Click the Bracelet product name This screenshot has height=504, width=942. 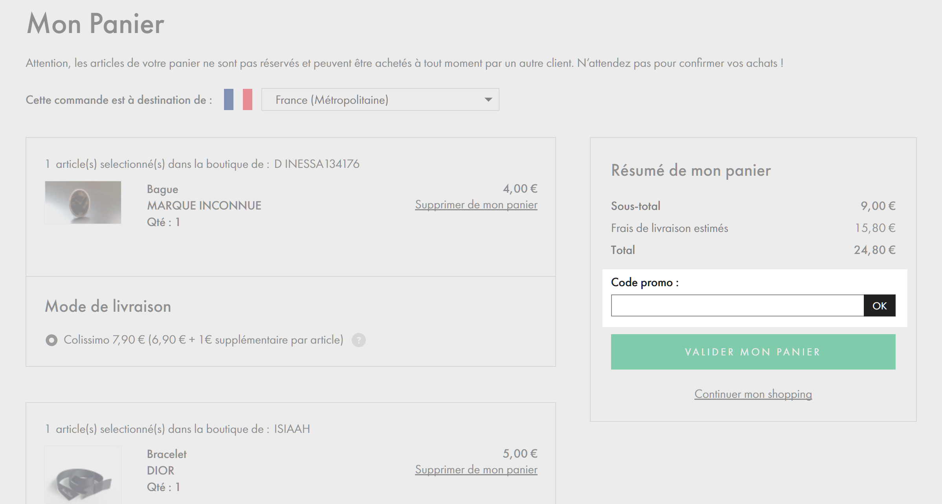[x=167, y=454]
